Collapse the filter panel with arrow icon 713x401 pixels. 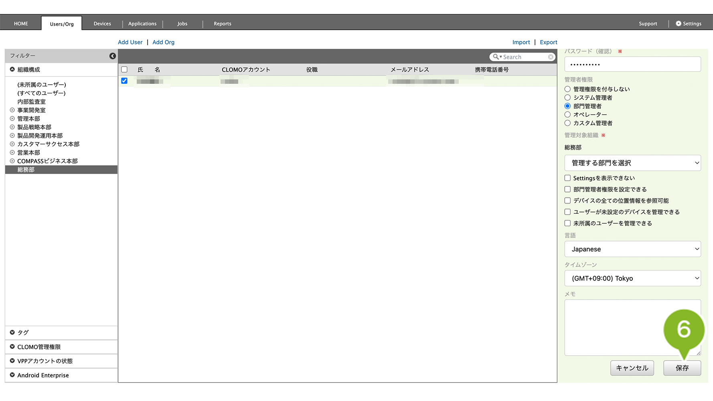tap(113, 56)
